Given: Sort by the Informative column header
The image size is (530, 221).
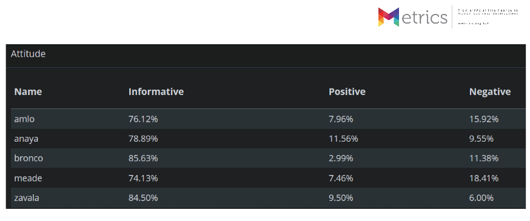Looking at the screenshot, I should pyautogui.click(x=156, y=91).
